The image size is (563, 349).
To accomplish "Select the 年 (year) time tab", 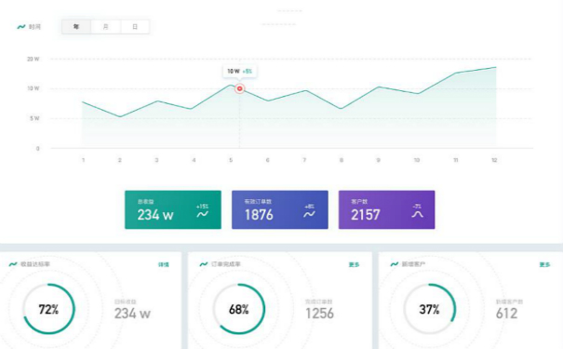I will click(76, 27).
